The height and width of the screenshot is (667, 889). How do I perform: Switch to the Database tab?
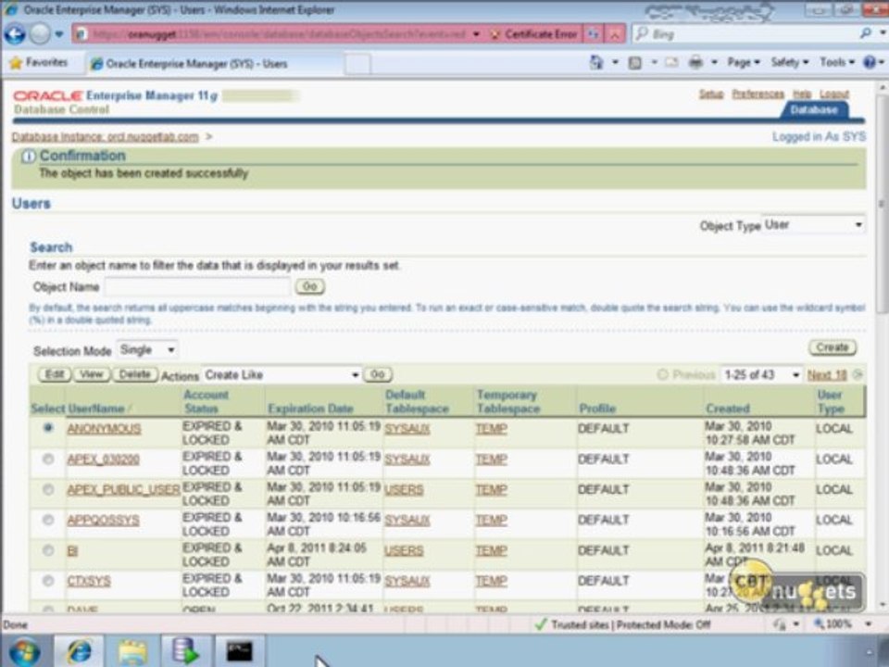click(x=814, y=110)
